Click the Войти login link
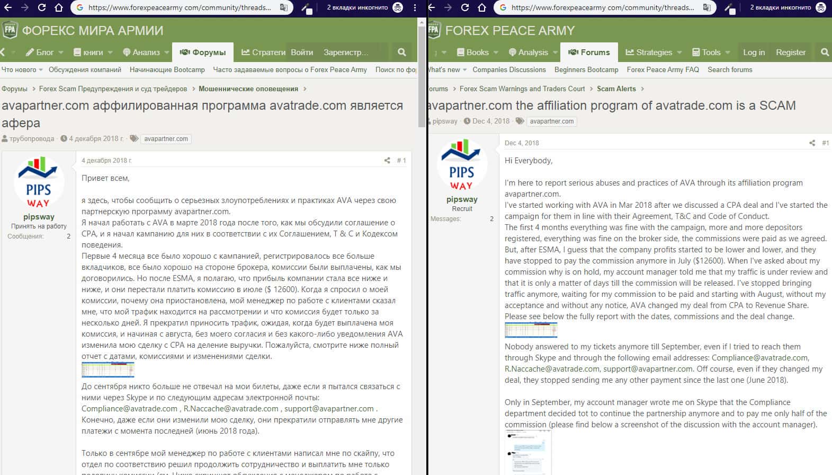 (302, 52)
